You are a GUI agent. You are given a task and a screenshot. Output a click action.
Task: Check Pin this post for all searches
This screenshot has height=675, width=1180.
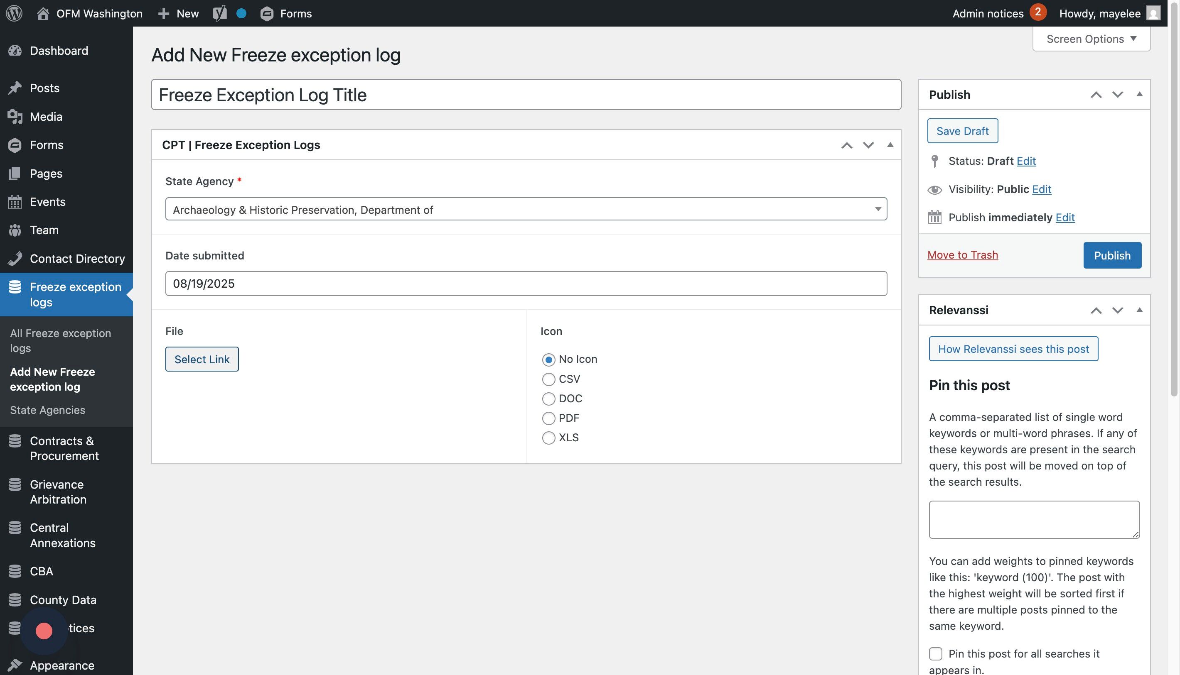pos(935,654)
